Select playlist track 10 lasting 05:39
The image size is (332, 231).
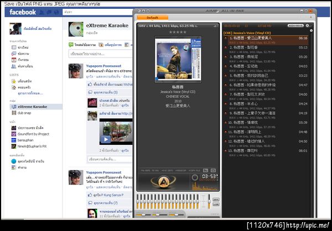coord(266,124)
